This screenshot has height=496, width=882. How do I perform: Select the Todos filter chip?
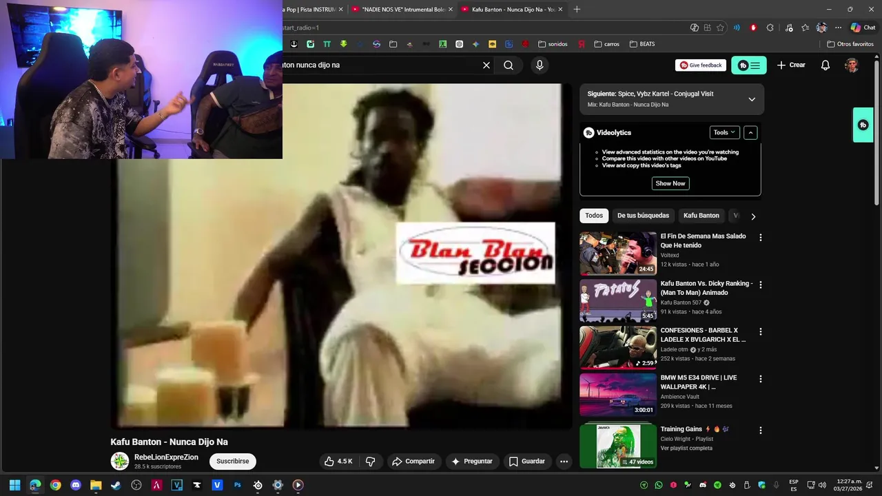click(x=594, y=216)
